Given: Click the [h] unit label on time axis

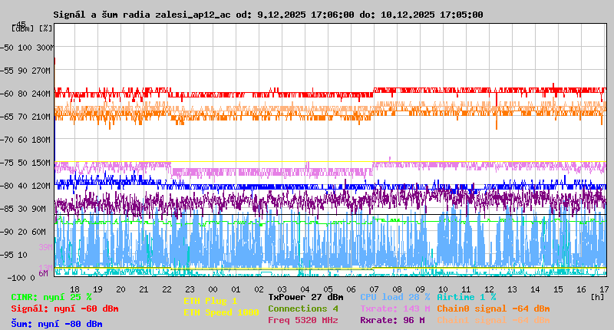Looking at the screenshot, I should click(597, 296).
